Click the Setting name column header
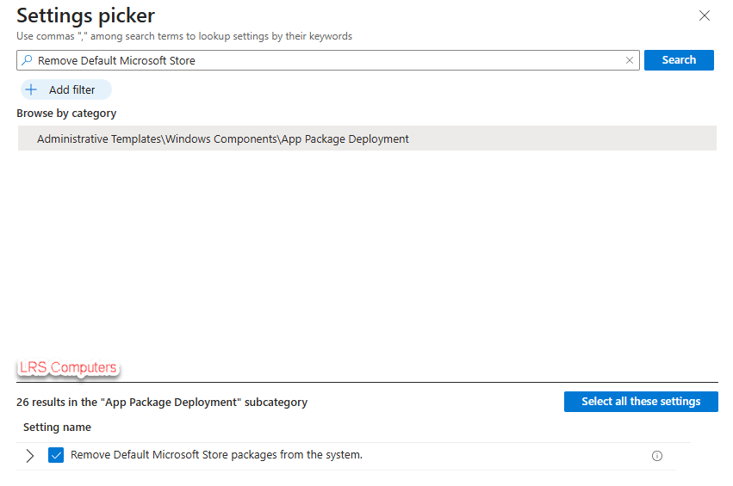 (x=57, y=428)
